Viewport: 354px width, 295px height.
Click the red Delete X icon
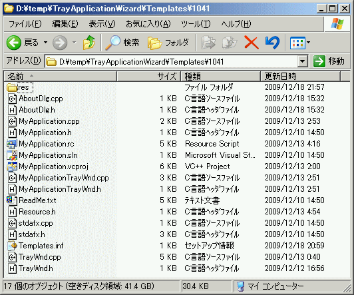(252, 43)
